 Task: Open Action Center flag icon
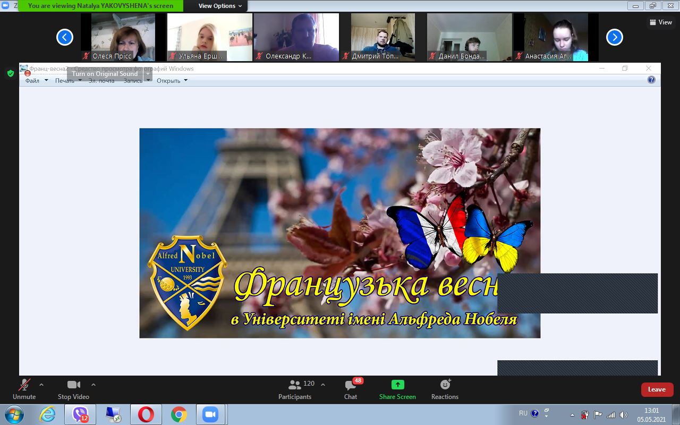coord(598,414)
